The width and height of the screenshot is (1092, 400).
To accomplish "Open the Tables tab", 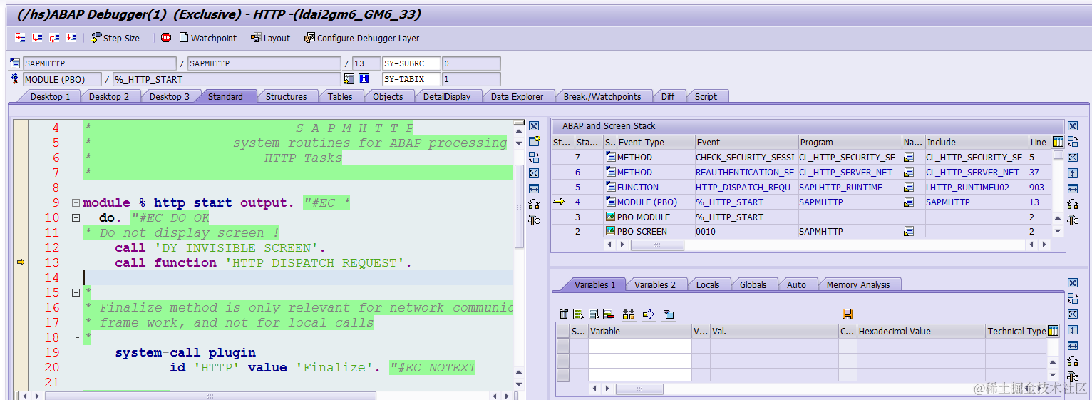I will coord(340,96).
